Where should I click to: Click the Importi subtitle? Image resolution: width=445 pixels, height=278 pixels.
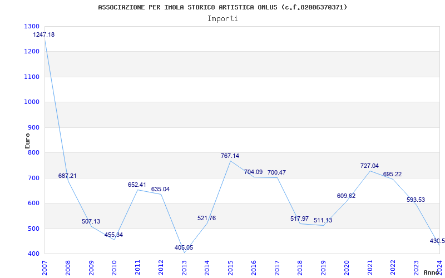[x=222, y=19]
